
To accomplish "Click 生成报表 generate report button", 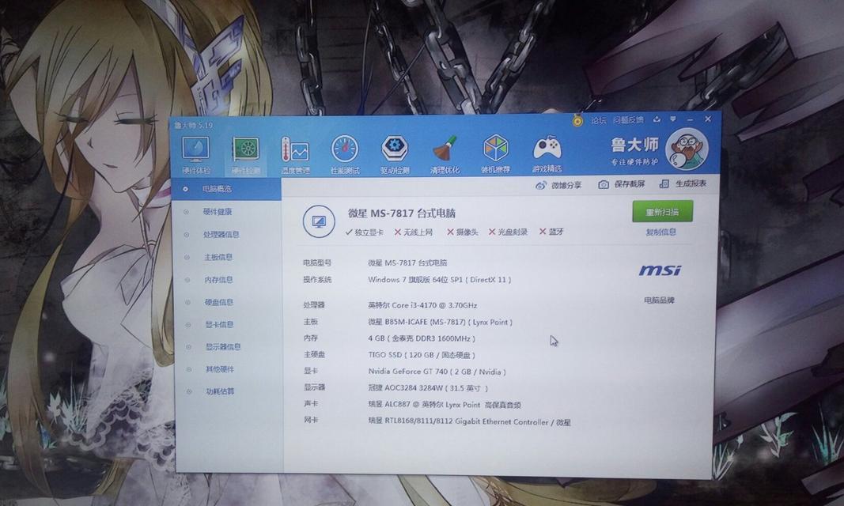I will [x=683, y=183].
